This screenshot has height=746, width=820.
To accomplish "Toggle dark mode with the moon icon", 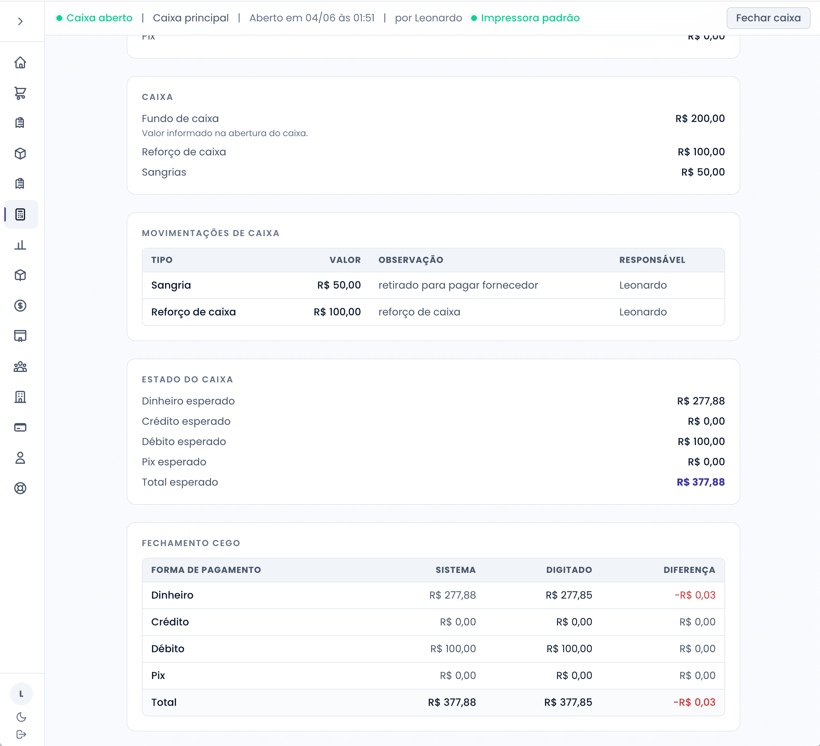I will [x=21, y=717].
